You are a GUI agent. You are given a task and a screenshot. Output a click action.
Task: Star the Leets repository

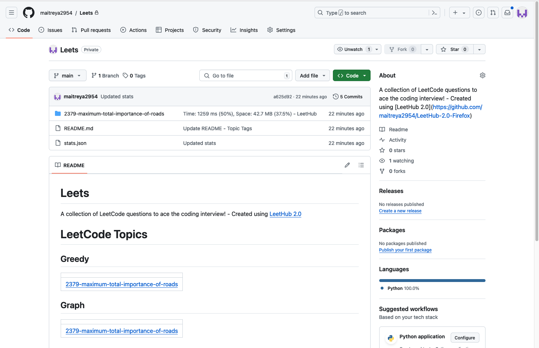455,49
